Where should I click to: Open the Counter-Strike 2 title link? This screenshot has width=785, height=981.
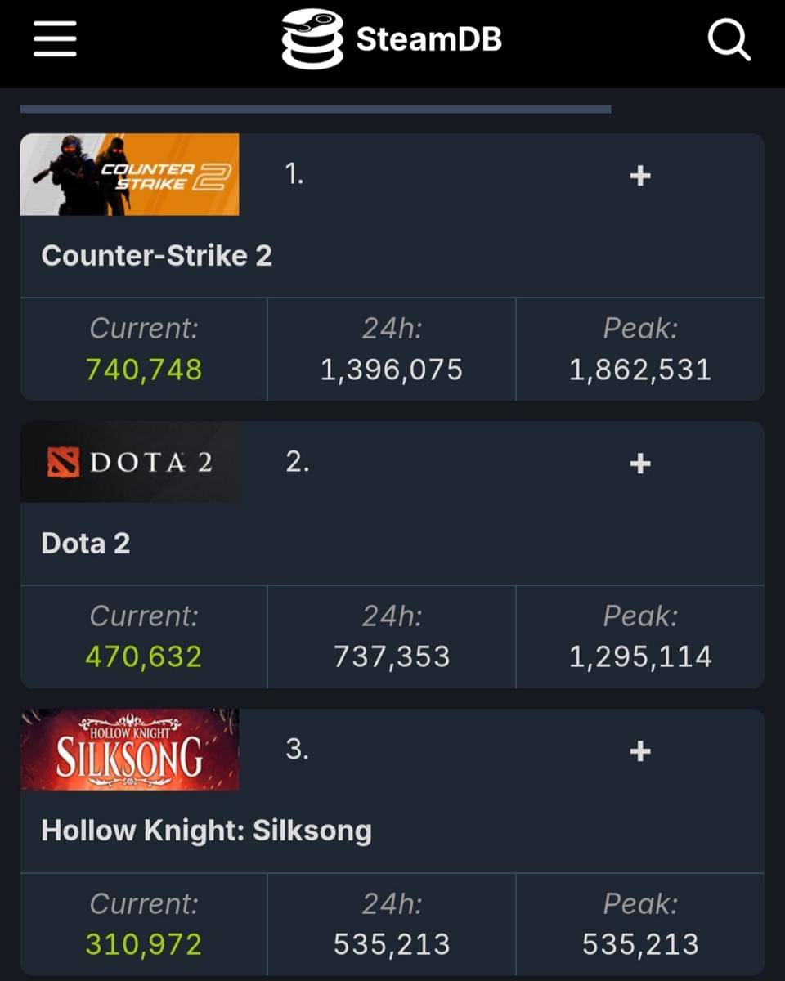156,256
